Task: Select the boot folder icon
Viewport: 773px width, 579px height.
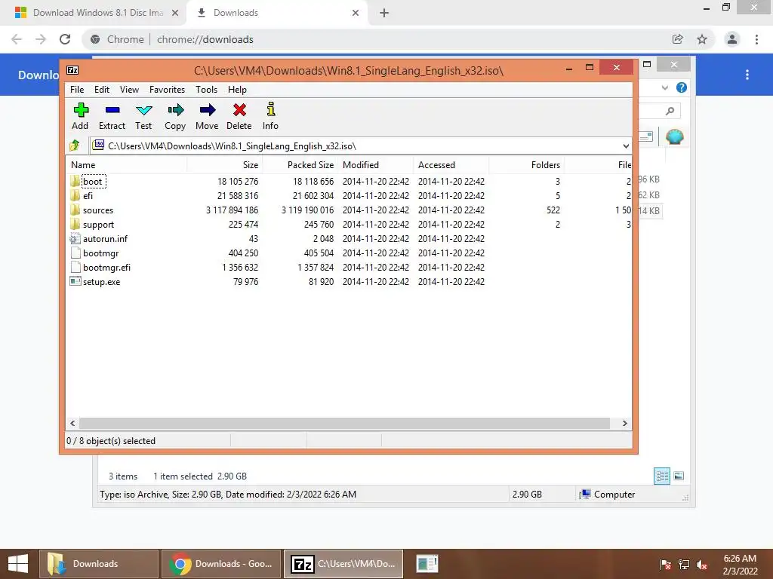Action: 75,181
